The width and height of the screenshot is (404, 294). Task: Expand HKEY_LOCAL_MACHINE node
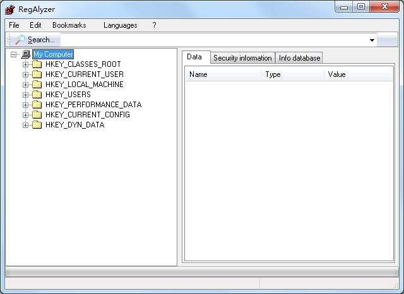coord(25,85)
